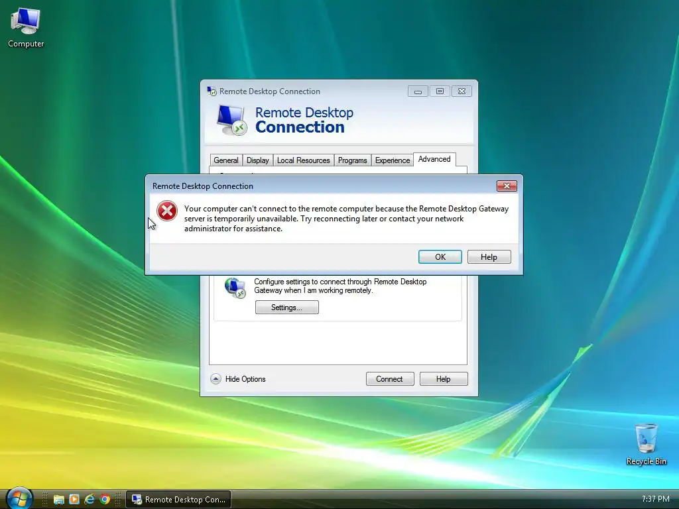Viewport: 679px width, 509px height.
Task: Click the red error icon in dialog
Action: [166, 211]
